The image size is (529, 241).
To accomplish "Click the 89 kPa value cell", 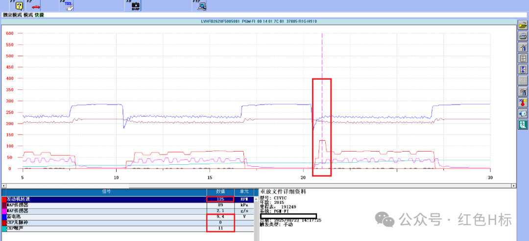I will 220,205.
